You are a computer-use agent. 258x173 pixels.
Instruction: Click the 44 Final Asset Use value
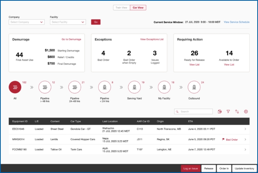pyautogui.click(x=19, y=55)
